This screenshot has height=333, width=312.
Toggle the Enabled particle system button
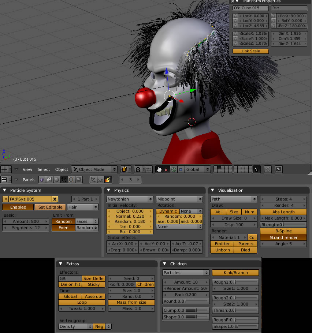[x=18, y=207]
